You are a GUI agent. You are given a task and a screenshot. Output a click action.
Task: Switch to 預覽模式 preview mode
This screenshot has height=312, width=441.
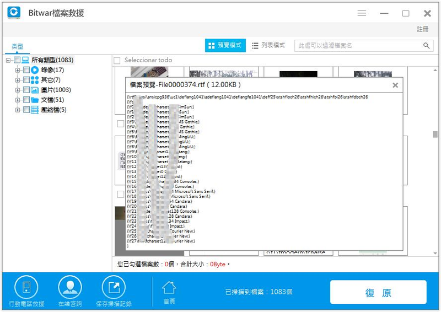pyautogui.click(x=225, y=45)
